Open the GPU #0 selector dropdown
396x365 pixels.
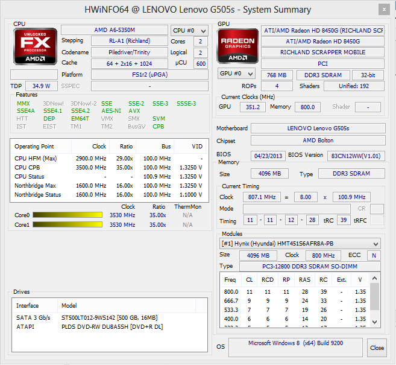(x=236, y=74)
